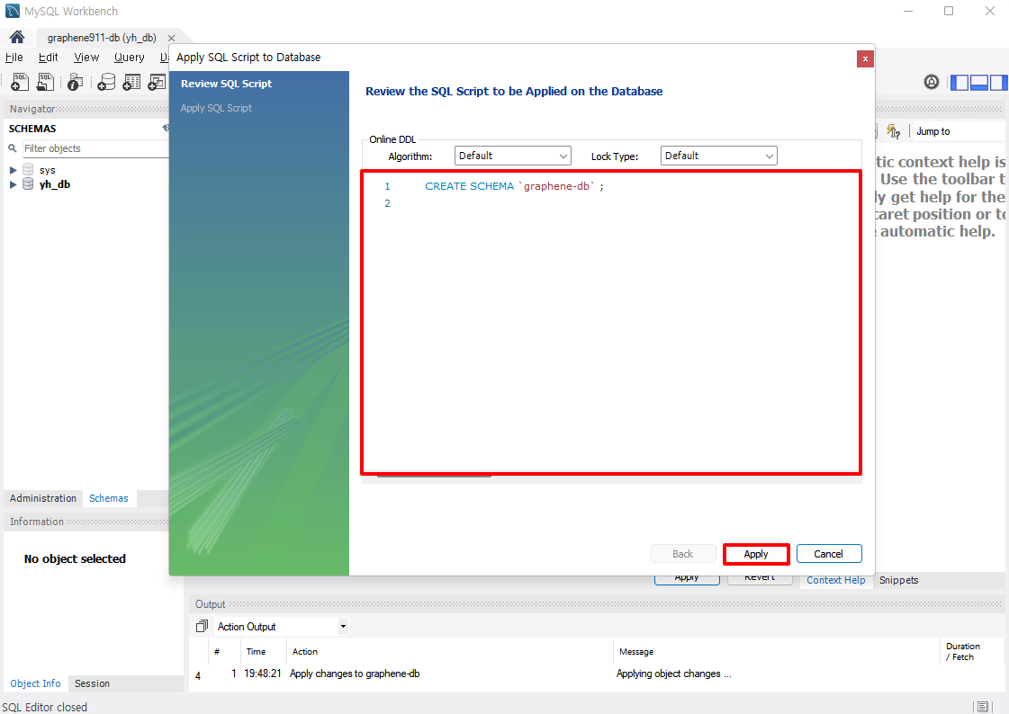The image size is (1009, 714).
Task: Create a new SQL tab toolbar icon
Action: [20, 82]
